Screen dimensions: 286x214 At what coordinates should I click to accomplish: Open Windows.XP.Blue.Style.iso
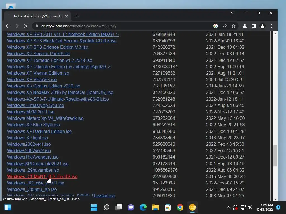(34, 125)
